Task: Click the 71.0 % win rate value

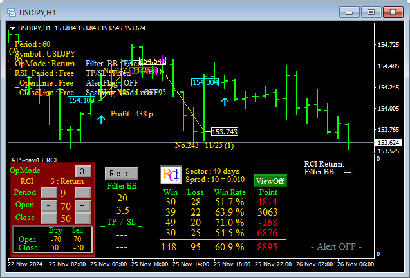Action: coord(230,223)
